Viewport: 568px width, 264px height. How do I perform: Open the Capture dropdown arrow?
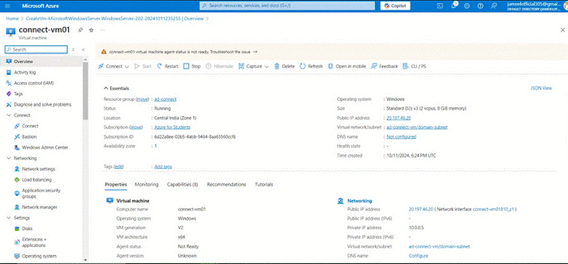coord(266,66)
